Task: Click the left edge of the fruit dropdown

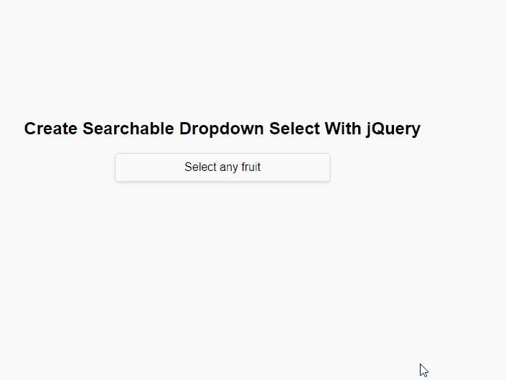Action: [119, 167]
